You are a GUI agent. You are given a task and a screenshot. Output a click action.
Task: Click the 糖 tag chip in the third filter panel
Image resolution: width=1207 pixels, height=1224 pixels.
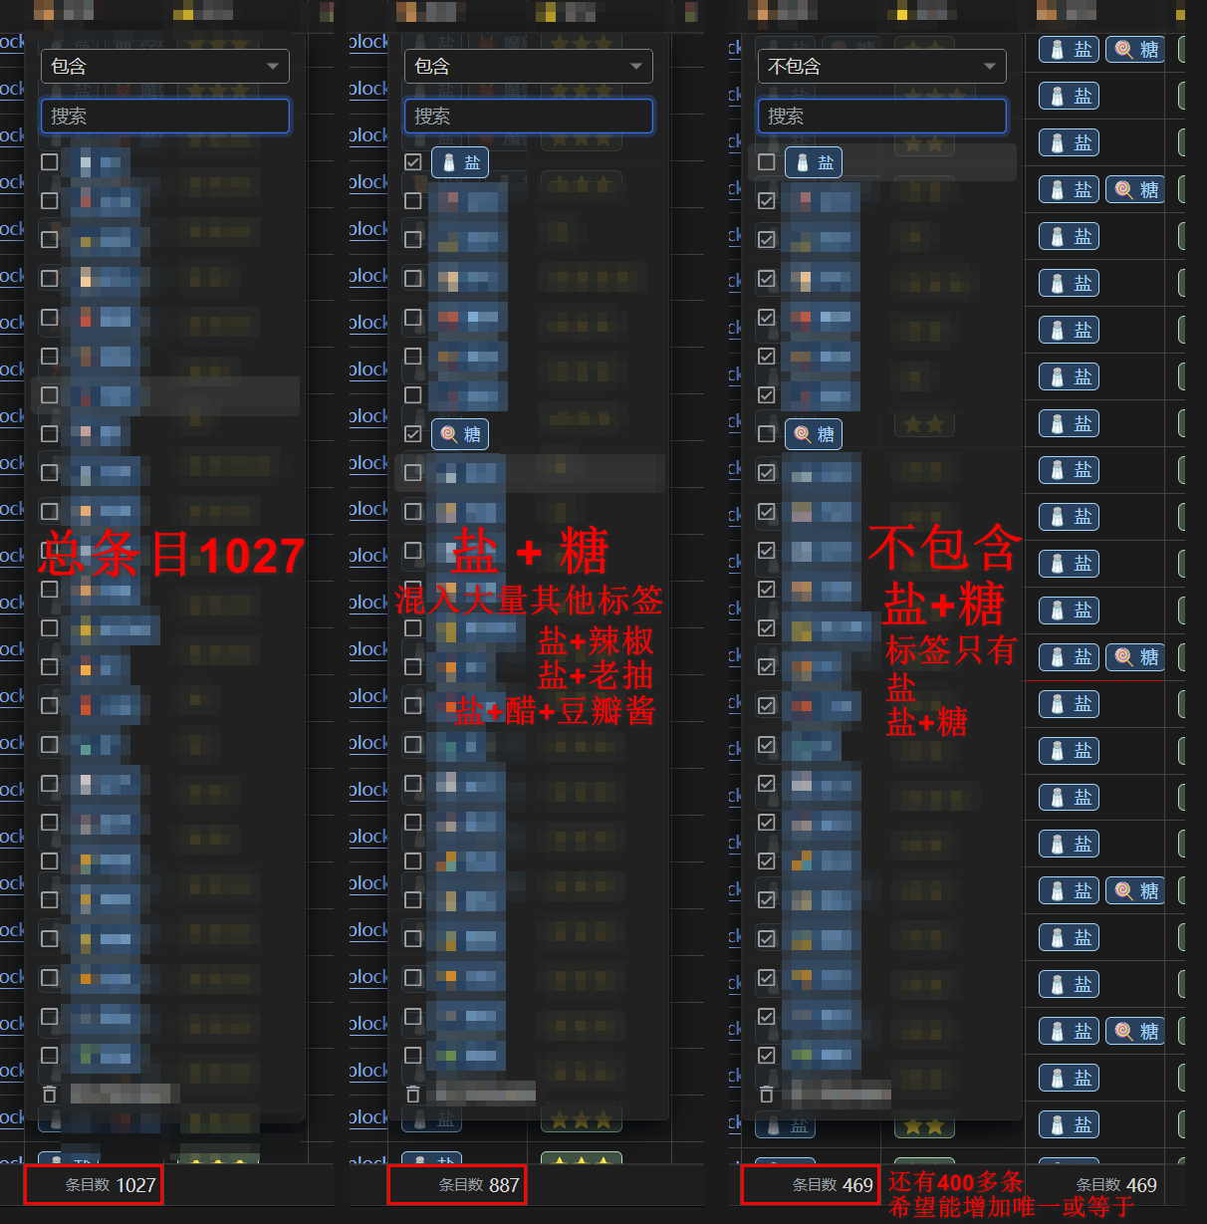(x=813, y=433)
